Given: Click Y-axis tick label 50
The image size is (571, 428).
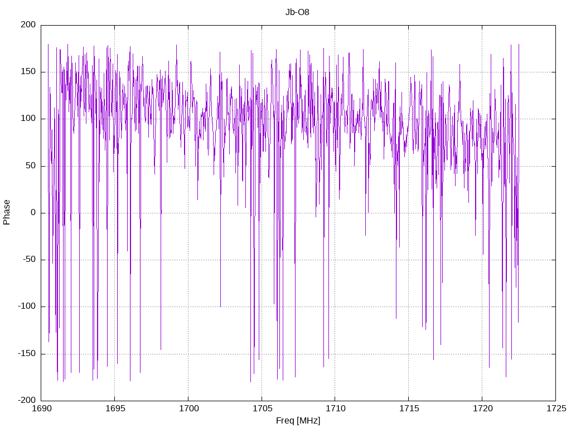Looking at the screenshot, I should [x=31, y=166].
